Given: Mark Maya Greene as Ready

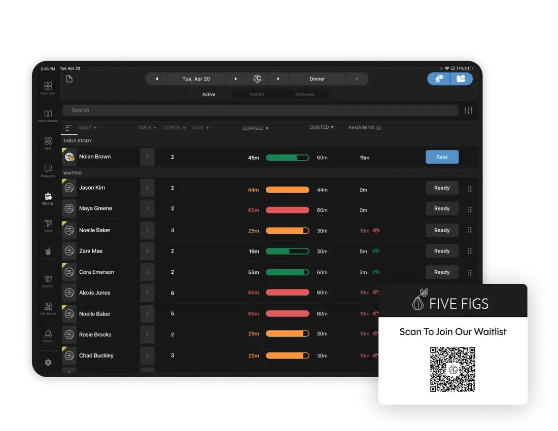Looking at the screenshot, I should click(442, 208).
